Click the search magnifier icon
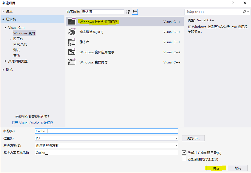This screenshot has height=173, width=251. pyautogui.click(x=244, y=12)
